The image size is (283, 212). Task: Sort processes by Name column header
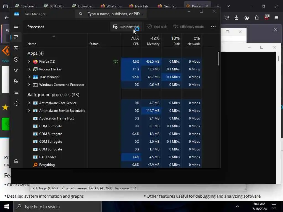tap(56, 41)
